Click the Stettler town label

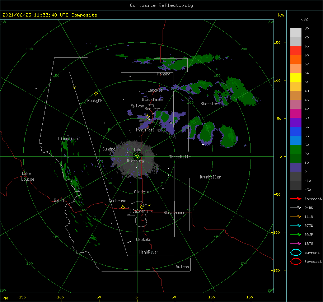tap(209, 104)
